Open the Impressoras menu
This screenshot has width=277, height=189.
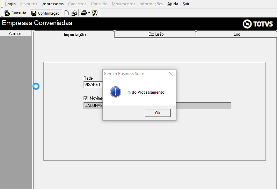[52, 4]
